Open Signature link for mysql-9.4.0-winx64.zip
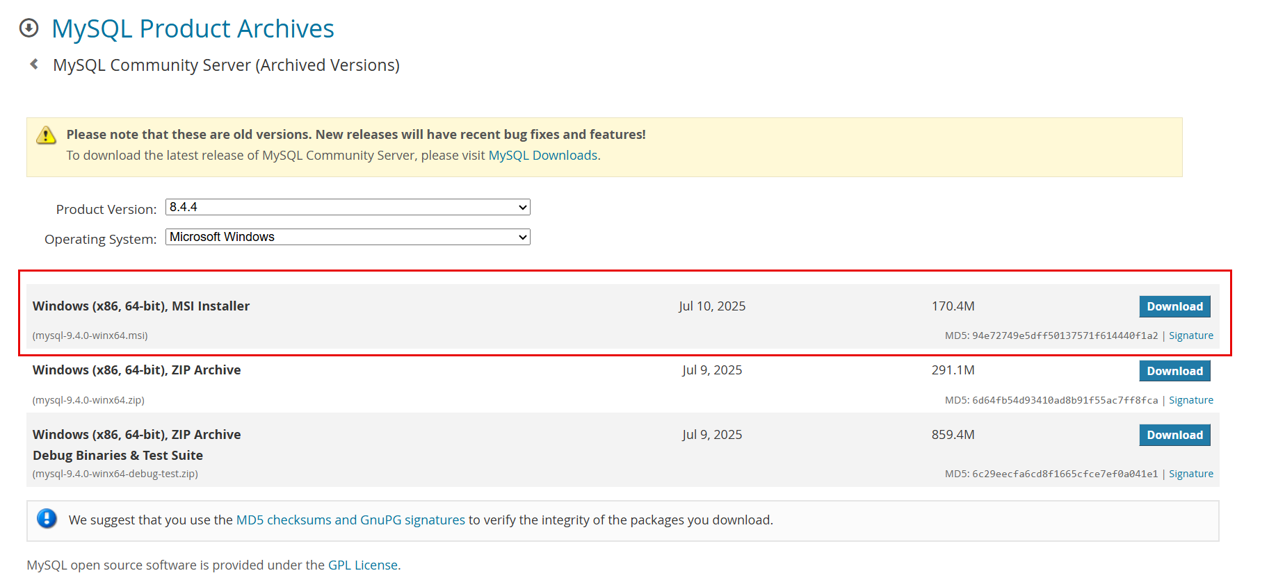 pyautogui.click(x=1190, y=400)
